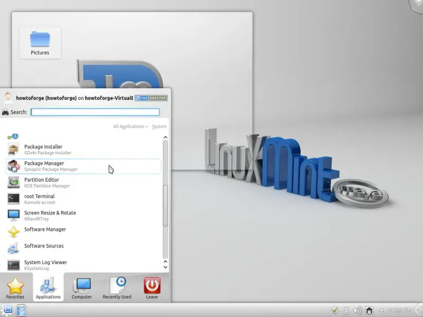Viewport: 423px width, 317px height.
Task: Launch System Log Viewer (KSystemLog)
Action: 84,265
